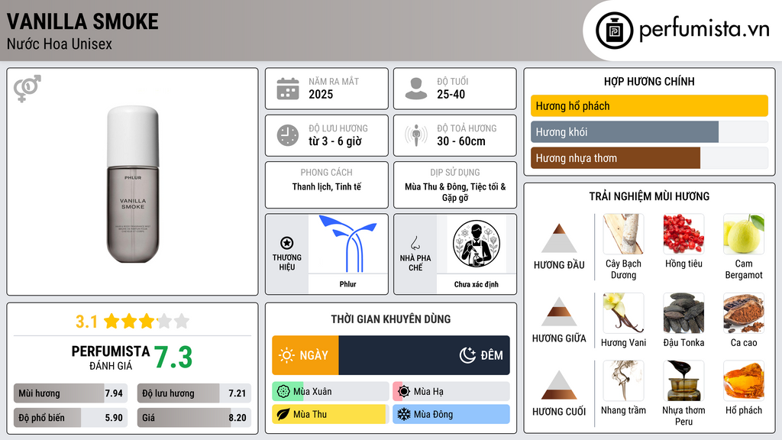Click the 'từ 3 - 6 giờ' value
The image size is (782, 440).
point(335,141)
